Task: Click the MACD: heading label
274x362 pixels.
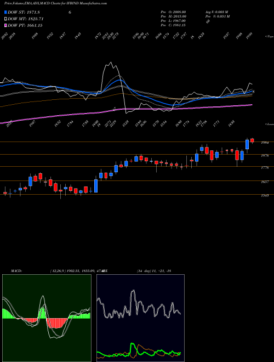Action: click(x=16, y=271)
